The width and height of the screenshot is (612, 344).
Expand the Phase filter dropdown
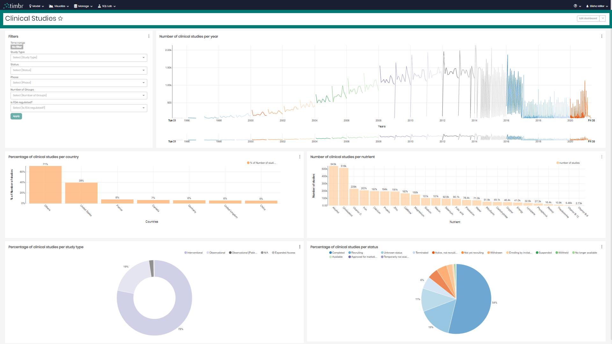point(78,83)
